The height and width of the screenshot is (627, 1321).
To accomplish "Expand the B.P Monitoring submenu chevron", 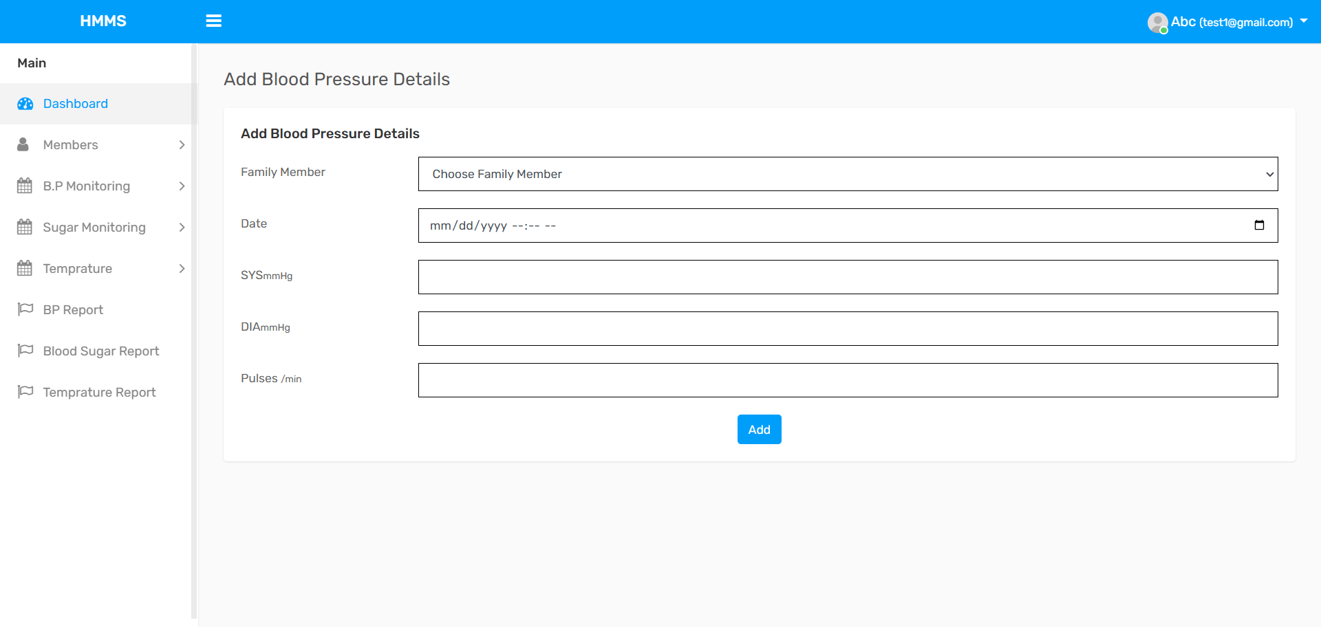I will (x=182, y=186).
